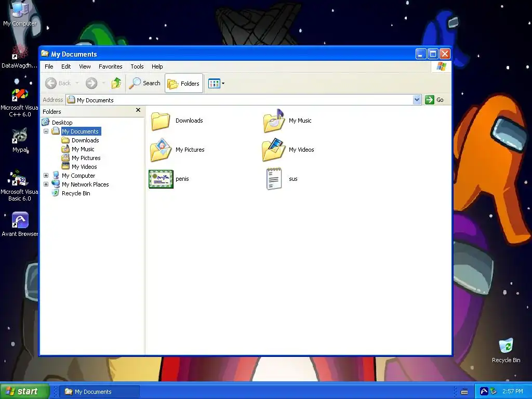Click the Avant Browser tray icon
The height and width of the screenshot is (399, 532).
pos(484,392)
